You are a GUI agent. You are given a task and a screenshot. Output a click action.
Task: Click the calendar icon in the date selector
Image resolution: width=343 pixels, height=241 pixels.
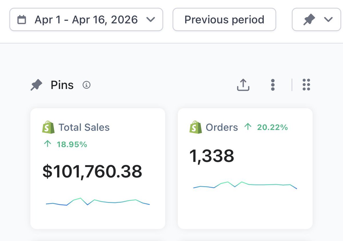[x=22, y=20]
